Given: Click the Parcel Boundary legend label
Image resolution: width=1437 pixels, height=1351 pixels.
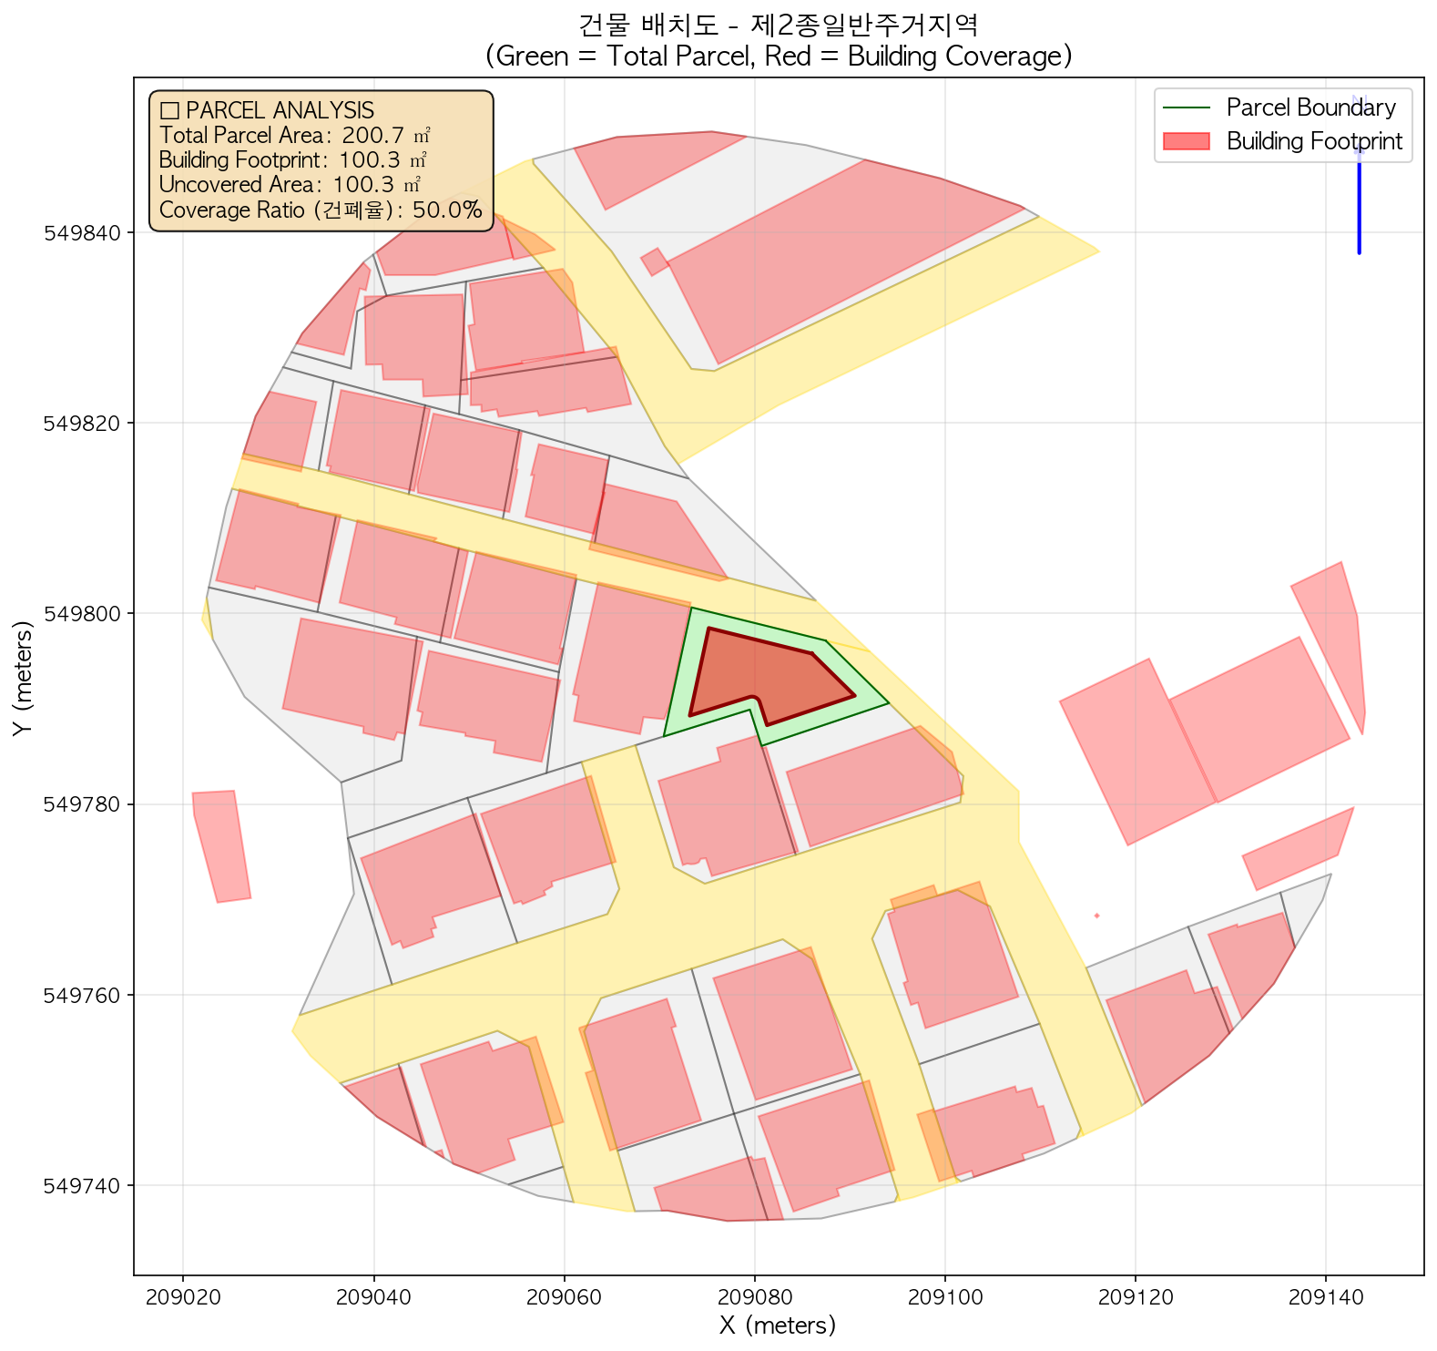Looking at the screenshot, I should [x=1310, y=108].
